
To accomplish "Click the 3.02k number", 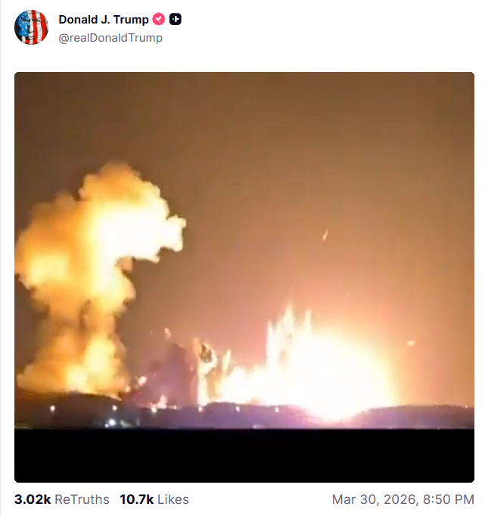I will pyautogui.click(x=33, y=499).
